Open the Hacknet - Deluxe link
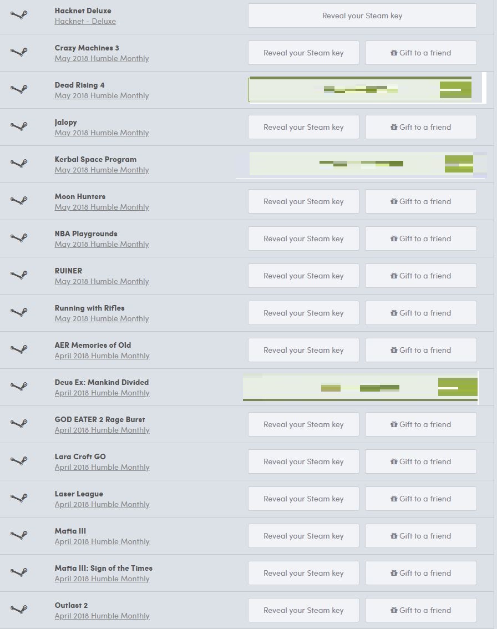 coord(85,21)
